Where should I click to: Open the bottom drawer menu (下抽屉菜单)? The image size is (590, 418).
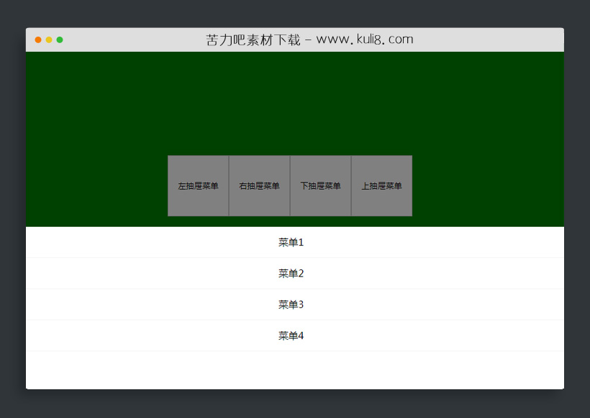(x=320, y=185)
